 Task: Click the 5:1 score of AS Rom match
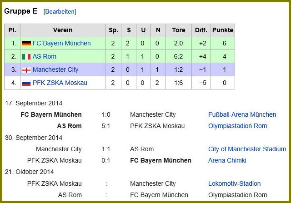click(x=106, y=126)
